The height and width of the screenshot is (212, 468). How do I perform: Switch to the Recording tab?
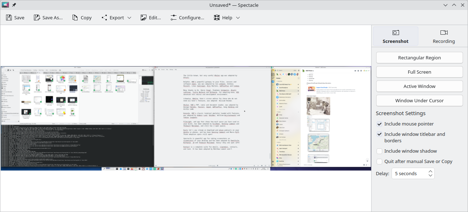point(443,36)
